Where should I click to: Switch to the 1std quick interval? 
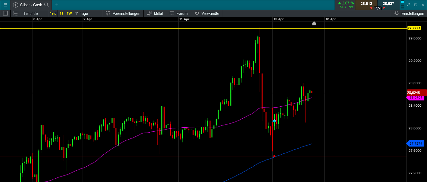pos(53,13)
